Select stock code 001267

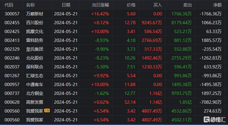12,76
